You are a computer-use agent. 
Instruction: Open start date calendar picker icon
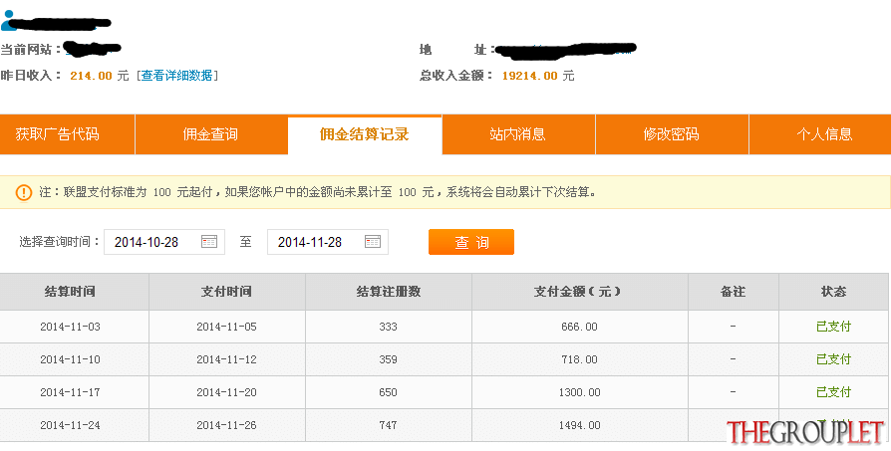[x=209, y=242]
